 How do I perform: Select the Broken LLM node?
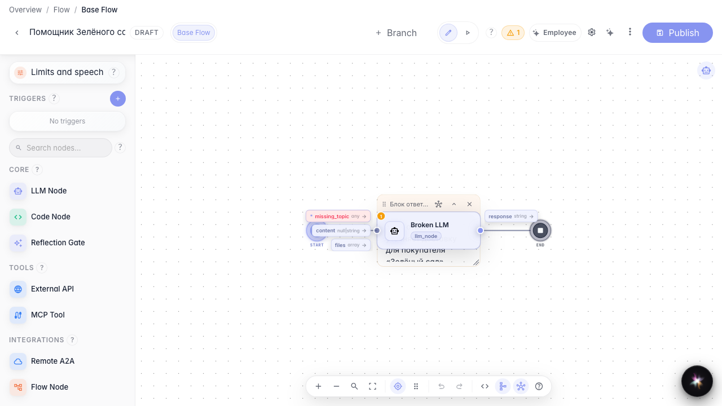429,230
